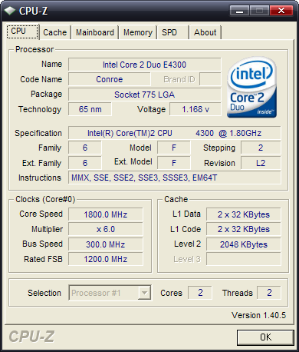299x352 pixels.
Task: Click the Specification field text
Action: coord(174,133)
